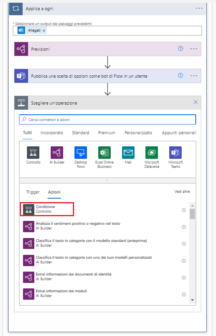Open the Previsioni step ellipsis menu
Viewport: 216px width, 336px height.
click(x=194, y=49)
